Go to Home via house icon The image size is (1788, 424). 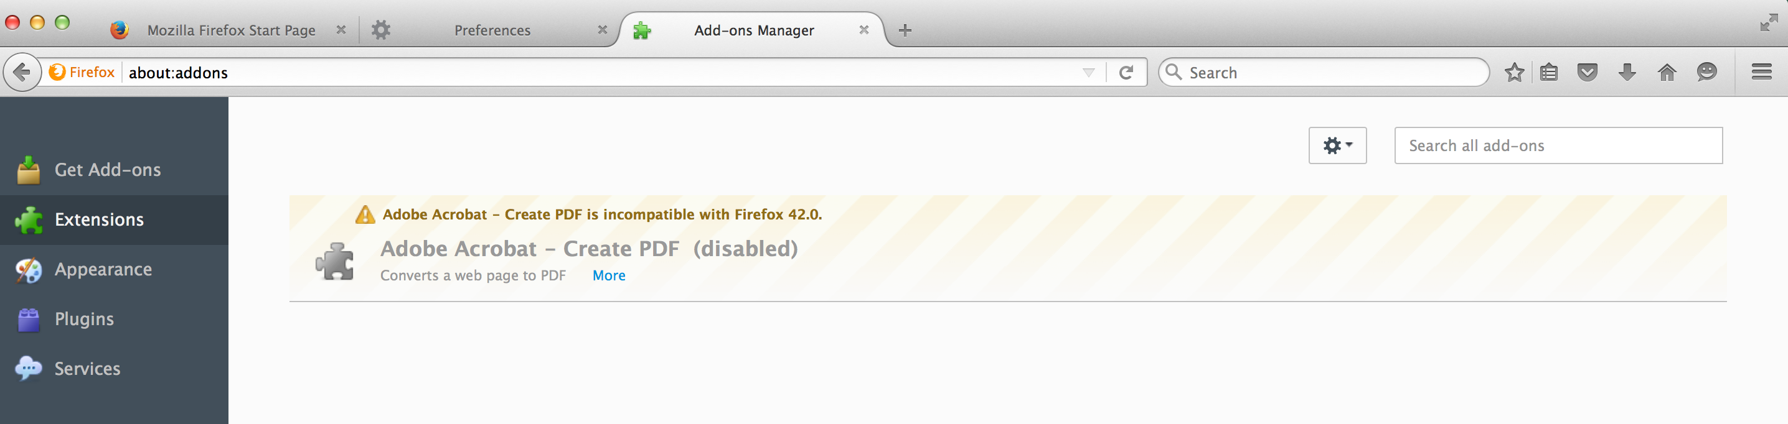(1667, 72)
